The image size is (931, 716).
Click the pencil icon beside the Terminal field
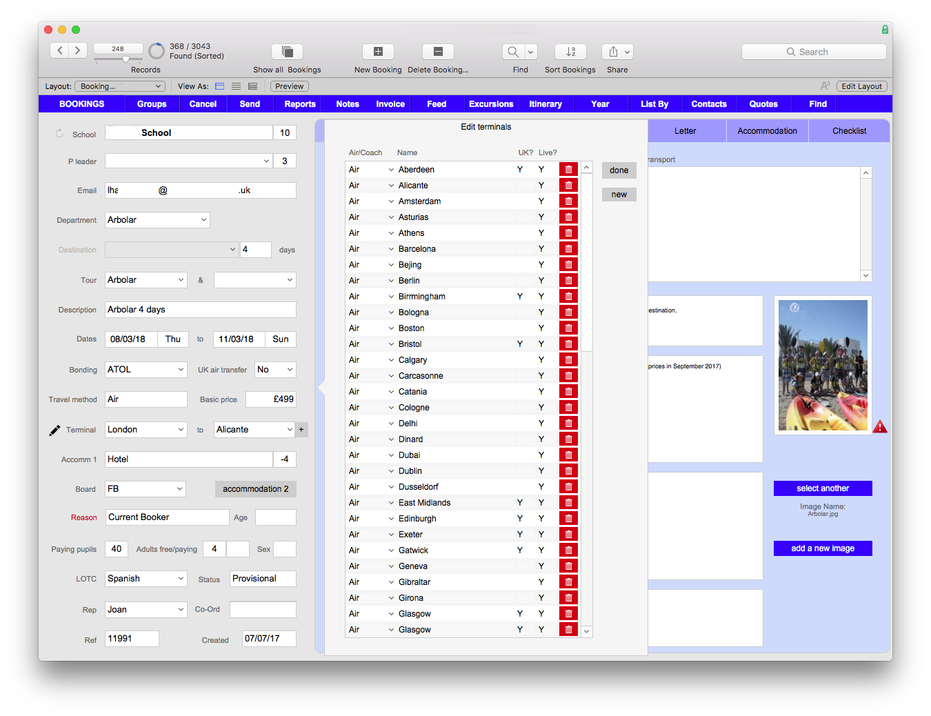pos(55,429)
